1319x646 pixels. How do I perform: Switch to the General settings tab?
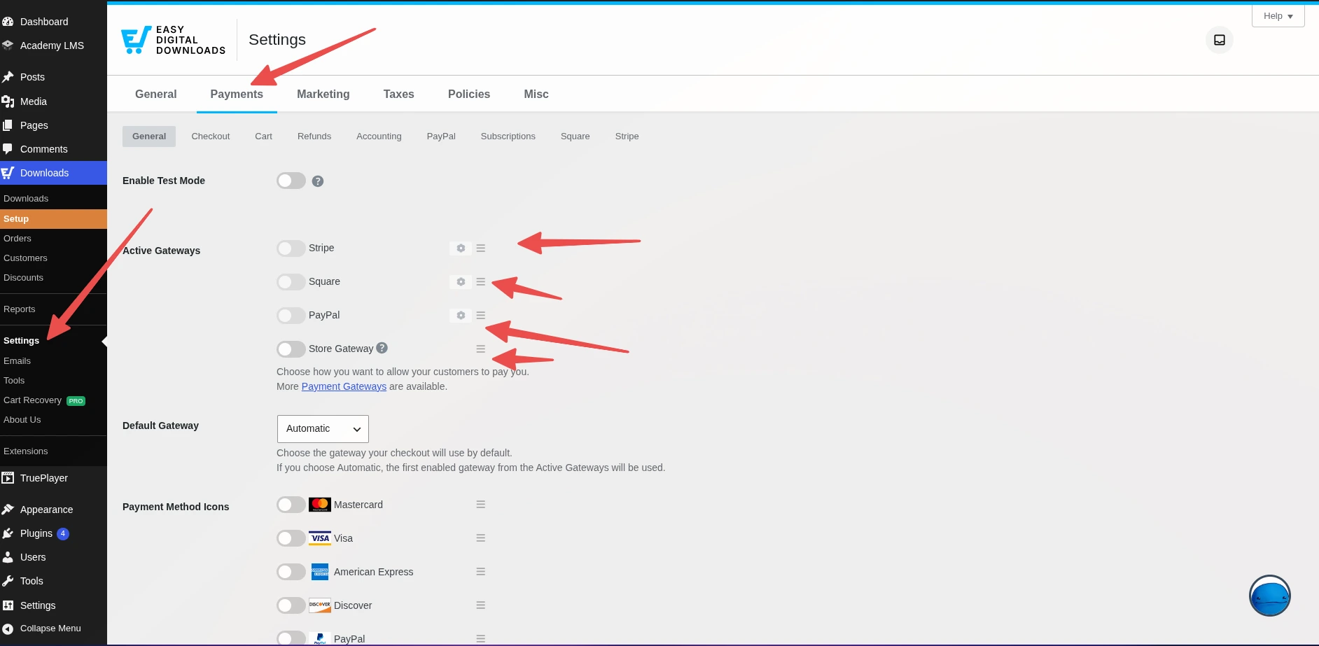[155, 94]
